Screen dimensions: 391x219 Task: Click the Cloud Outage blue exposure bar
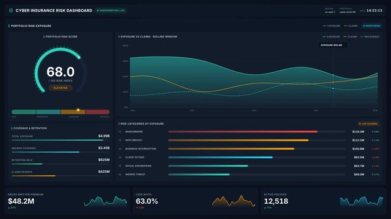point(220,158)
